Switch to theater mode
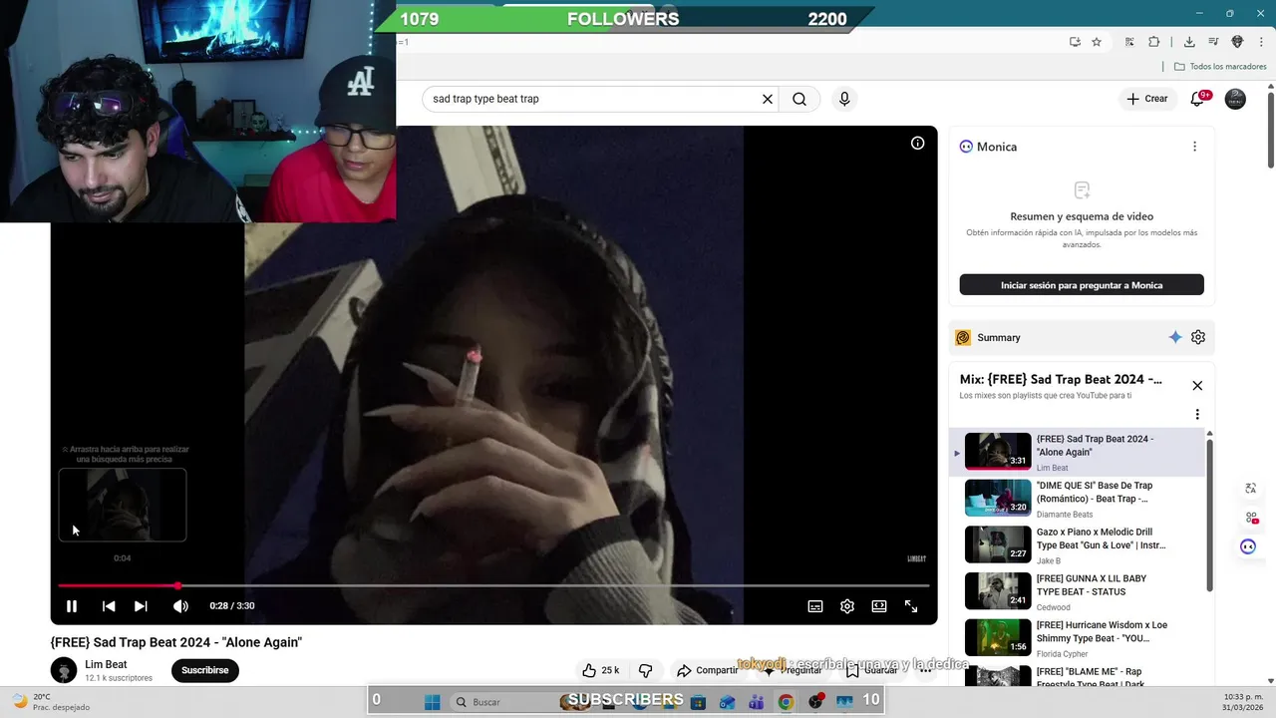Screen dimensions: 1276x718 coord(879,606)
